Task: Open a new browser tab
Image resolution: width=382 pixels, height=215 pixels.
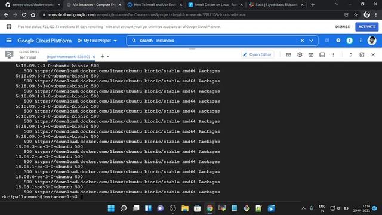Action: point(313,5)
